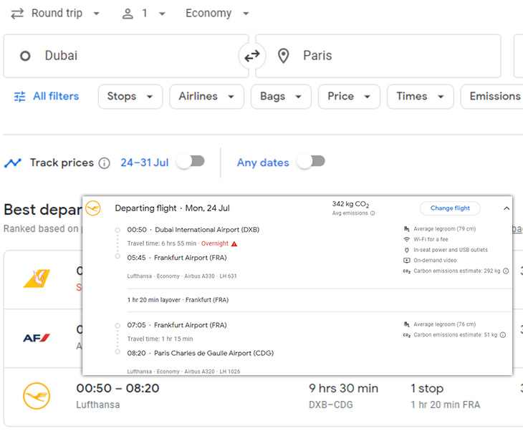Click the origin circle icon
The width and height of the screenshot is (523, 431).
(25, 56)
